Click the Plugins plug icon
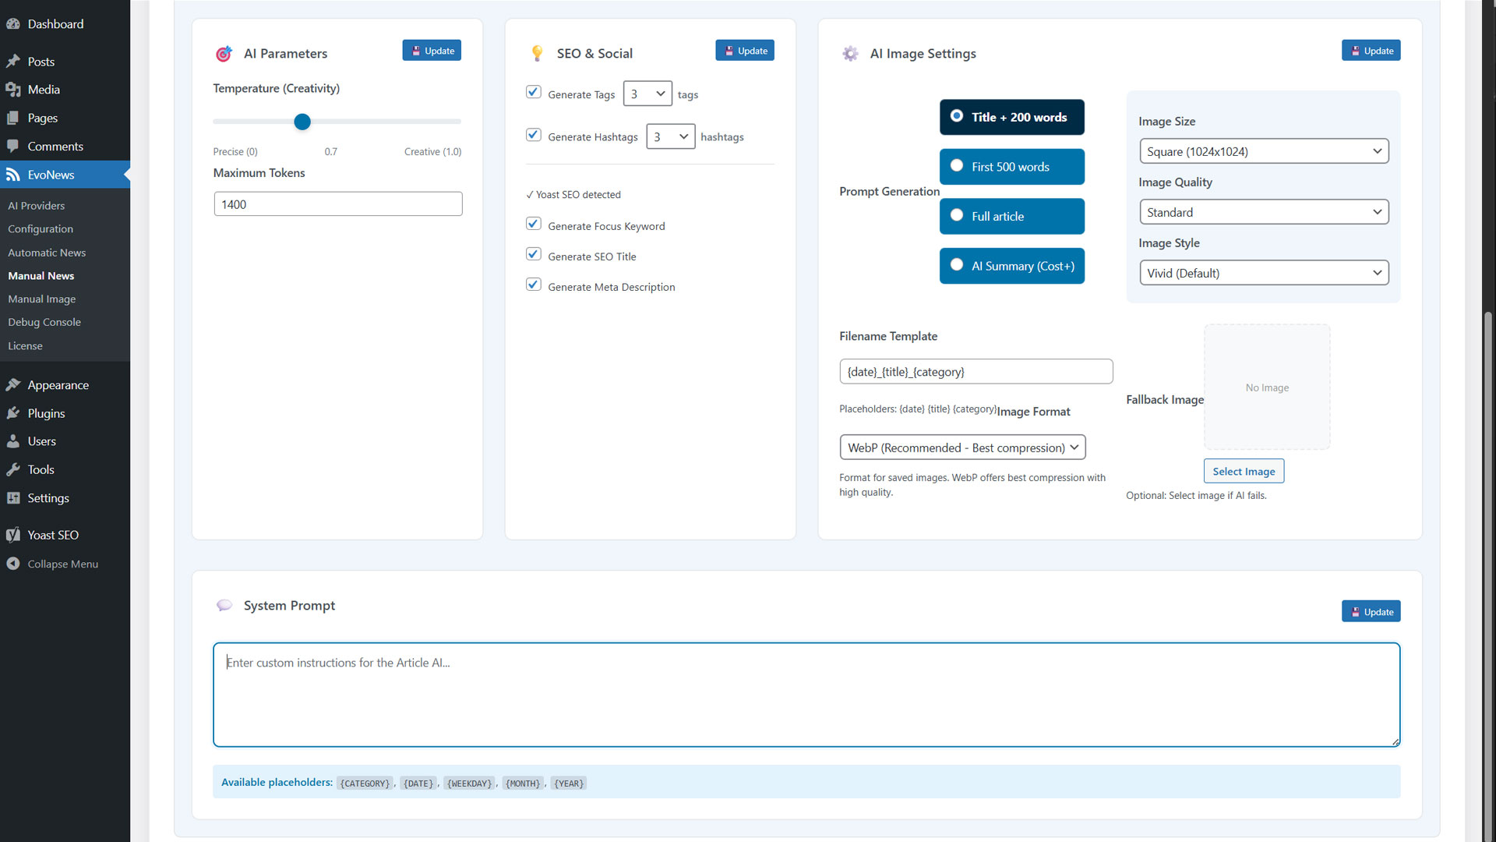 [13, 413]
